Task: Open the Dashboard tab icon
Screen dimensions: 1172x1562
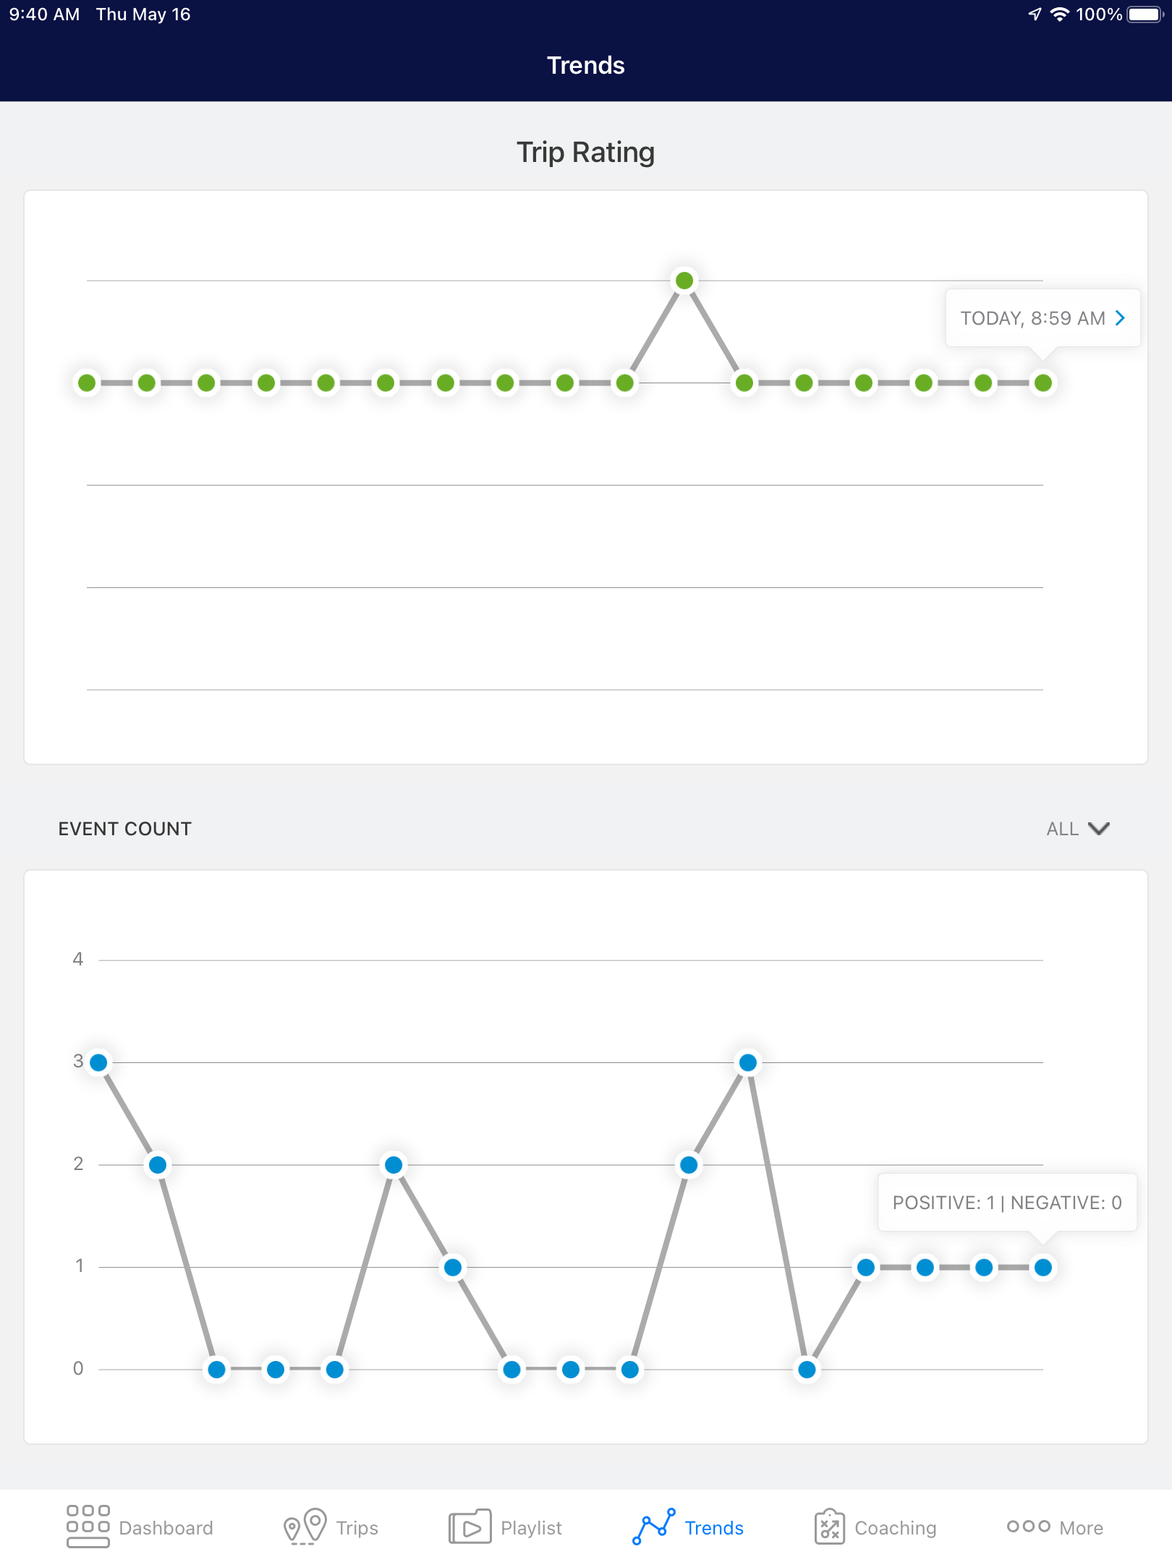Action: (88, 1527)
